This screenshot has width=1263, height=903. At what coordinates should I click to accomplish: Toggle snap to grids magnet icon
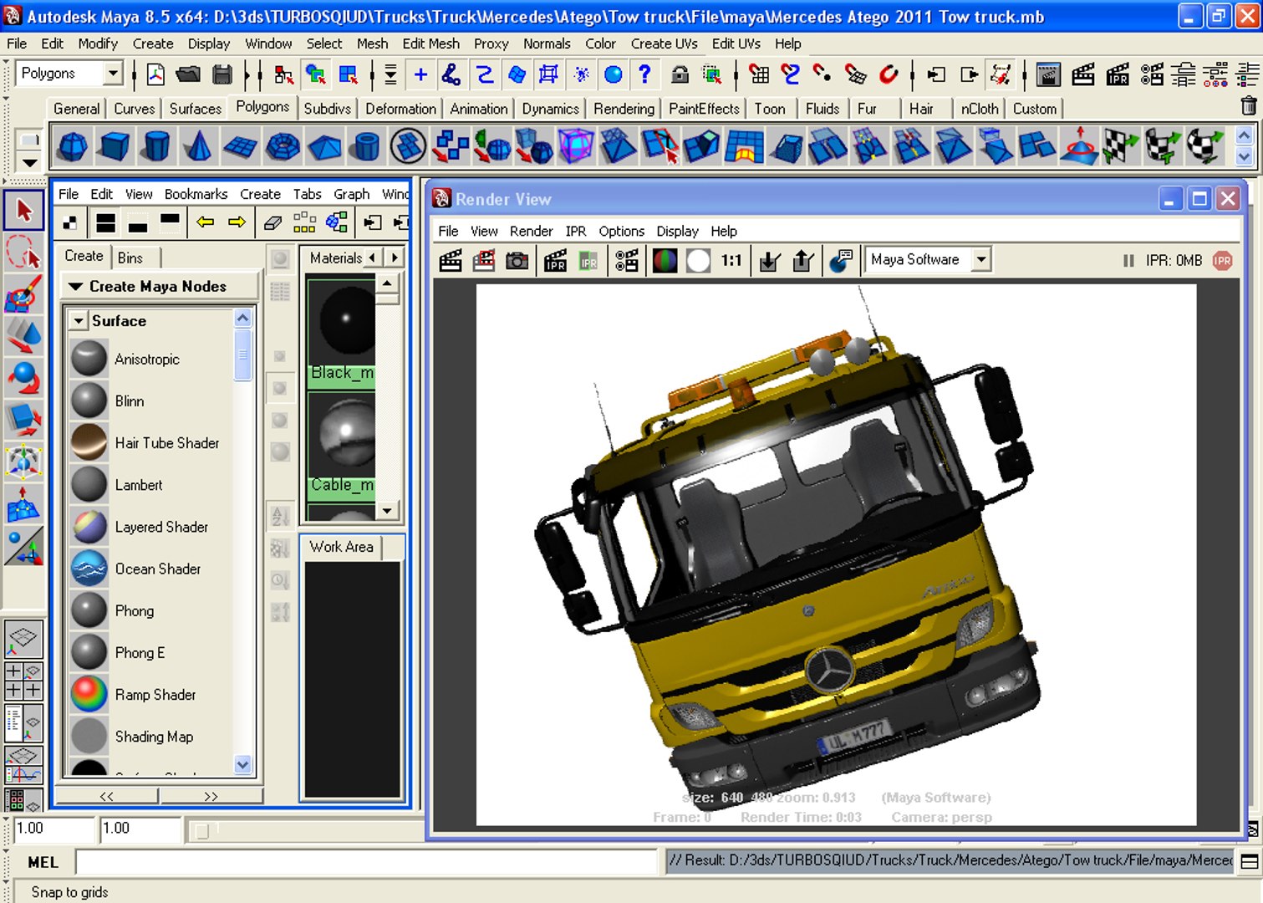point(758,74)
